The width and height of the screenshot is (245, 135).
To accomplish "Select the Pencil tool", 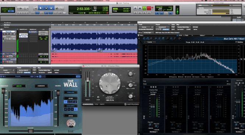I will pyautogui.click(x=62, y=8).
